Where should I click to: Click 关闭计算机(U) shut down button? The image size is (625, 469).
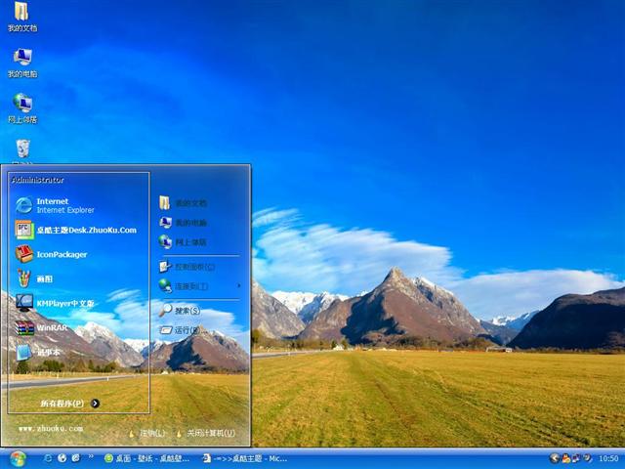click(x=206, y=433)
